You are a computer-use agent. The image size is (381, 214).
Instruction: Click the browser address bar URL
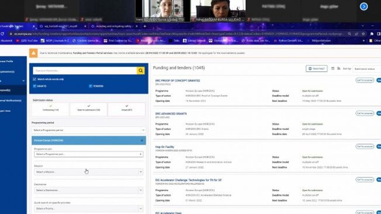tap(178, 34)
